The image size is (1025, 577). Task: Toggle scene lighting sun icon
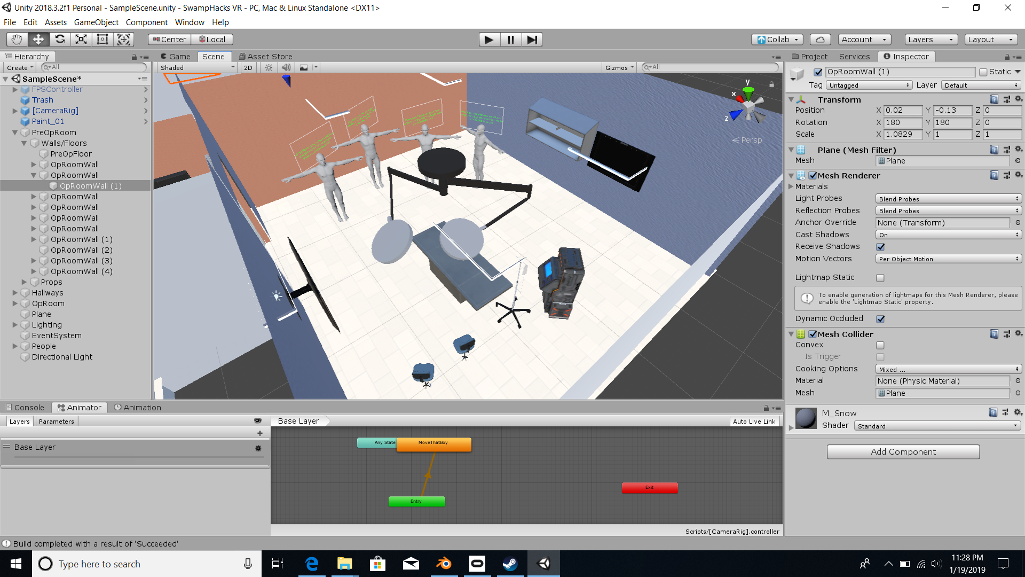[x=269, y=68]
